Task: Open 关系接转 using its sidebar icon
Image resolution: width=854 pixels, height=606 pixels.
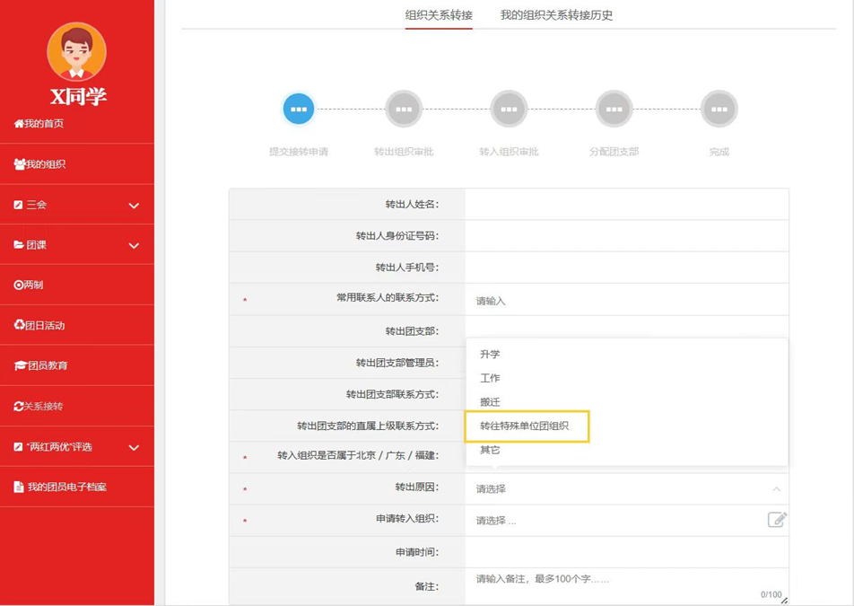Action: (18, 406)
